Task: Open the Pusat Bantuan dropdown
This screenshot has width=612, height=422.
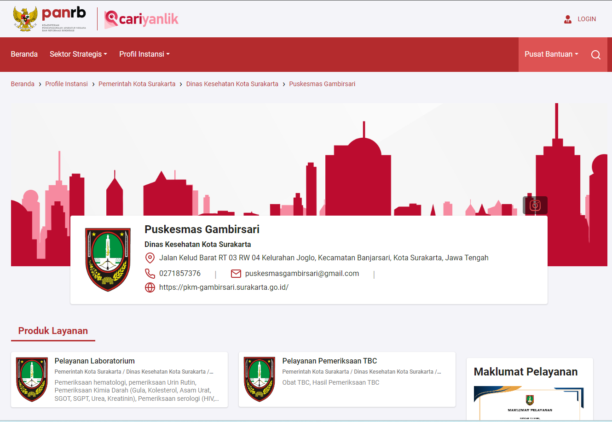Action: click(x=551, y=54)
